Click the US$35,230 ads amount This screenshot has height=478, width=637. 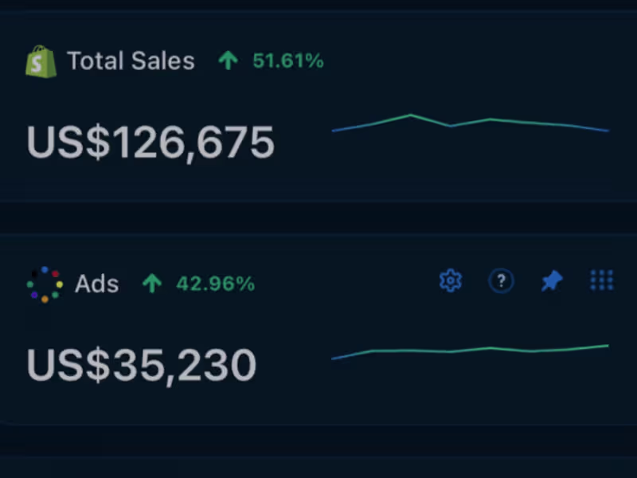tap(141, 366)
